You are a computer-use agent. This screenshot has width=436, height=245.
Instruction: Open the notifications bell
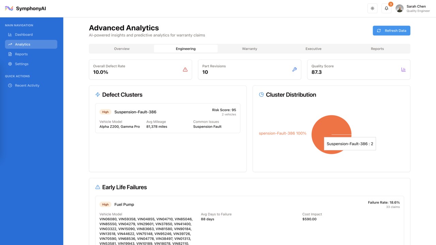point(386,9)
